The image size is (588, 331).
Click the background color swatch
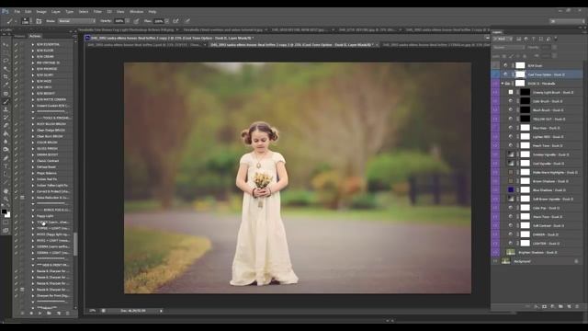click(x=7, y=215)
